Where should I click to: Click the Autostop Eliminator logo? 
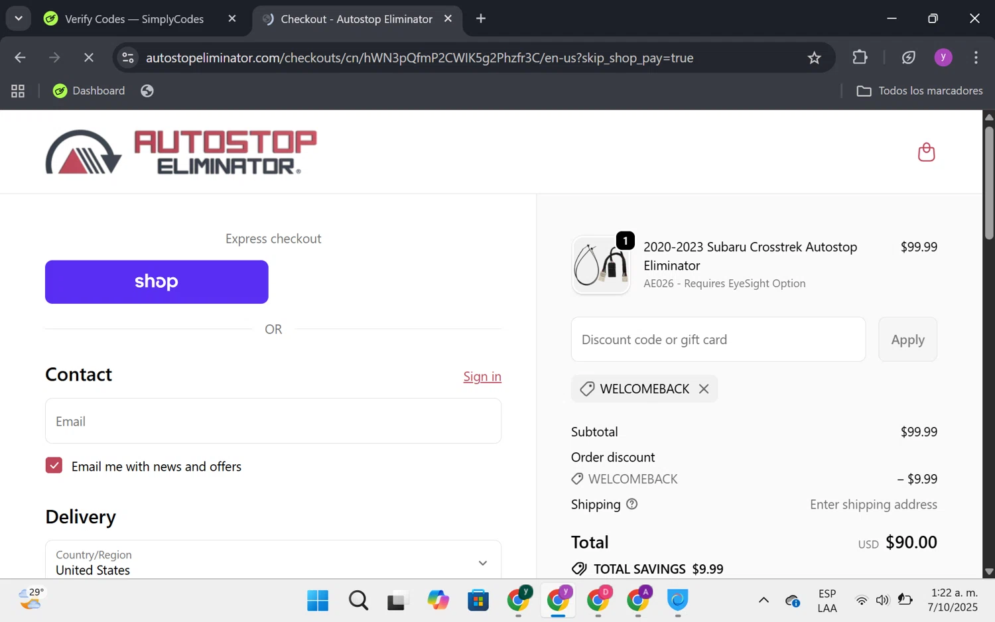pyautogui.click(x=181, y=152)
